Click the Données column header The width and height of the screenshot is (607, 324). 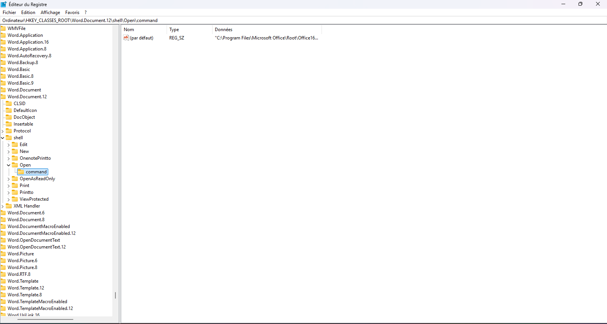267,30
